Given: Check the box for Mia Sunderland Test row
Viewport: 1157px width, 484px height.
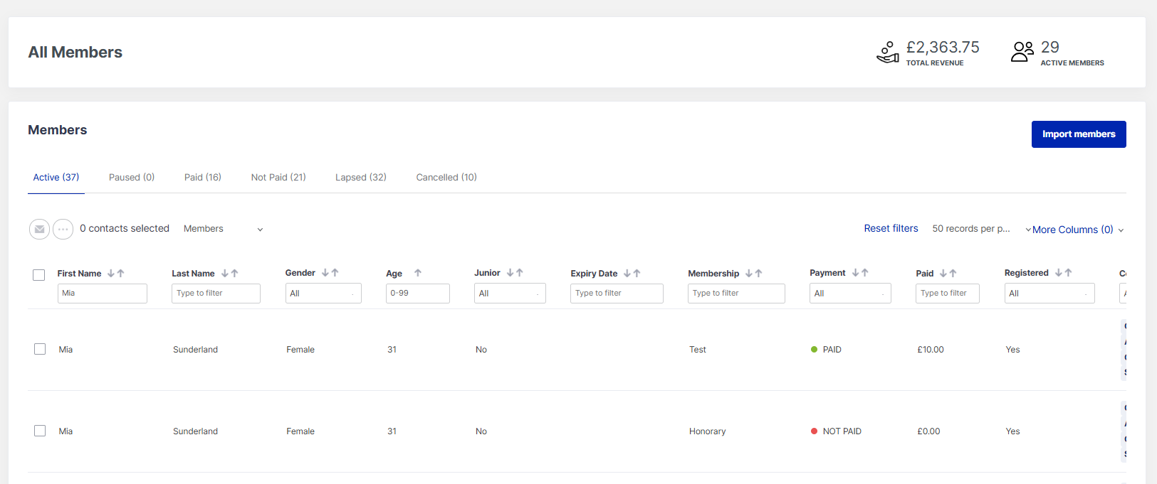Looking at the screenshot, I should (40, 349).
